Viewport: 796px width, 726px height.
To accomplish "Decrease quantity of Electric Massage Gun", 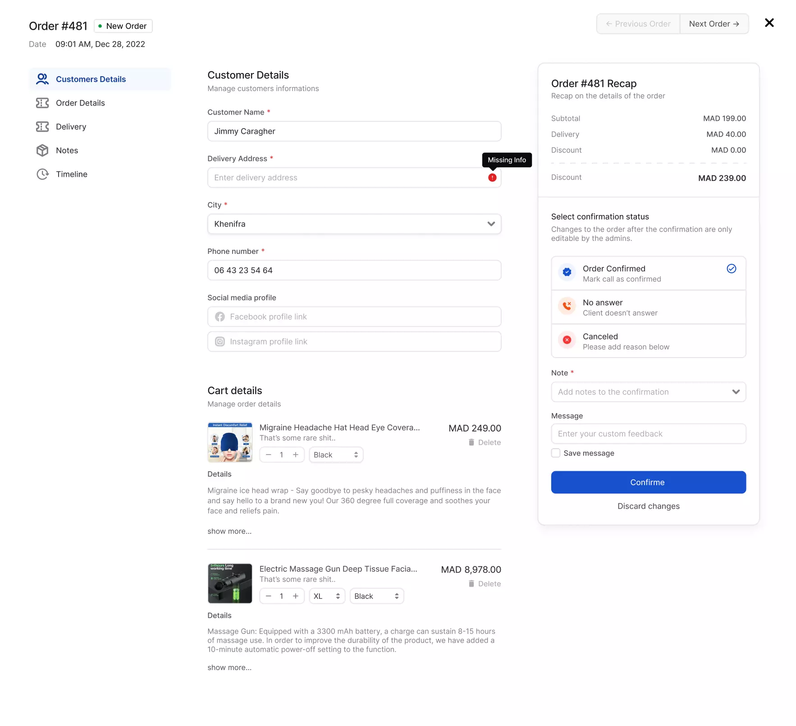I will 269,596.
